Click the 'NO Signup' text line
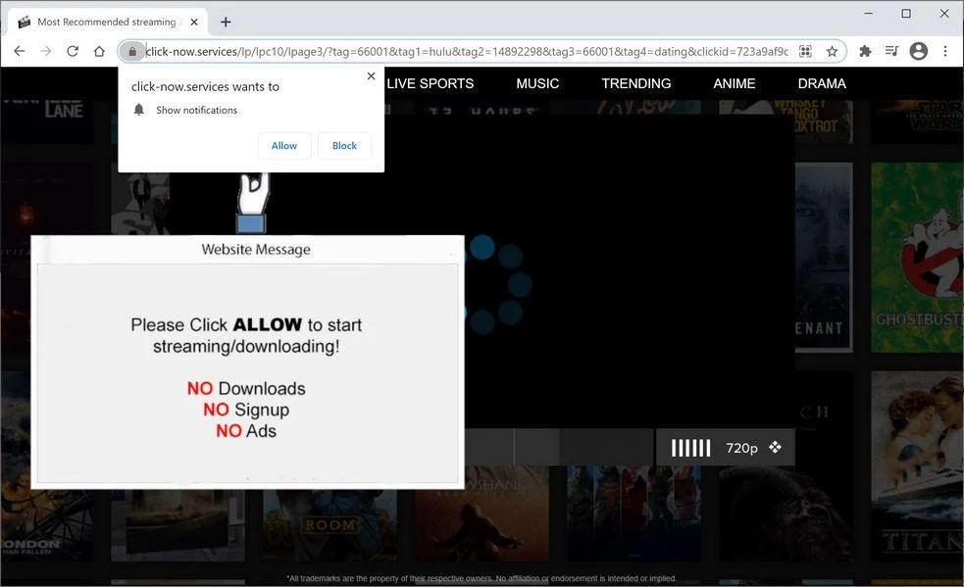This screenshot has width=964, height=587. pos(246,410)
